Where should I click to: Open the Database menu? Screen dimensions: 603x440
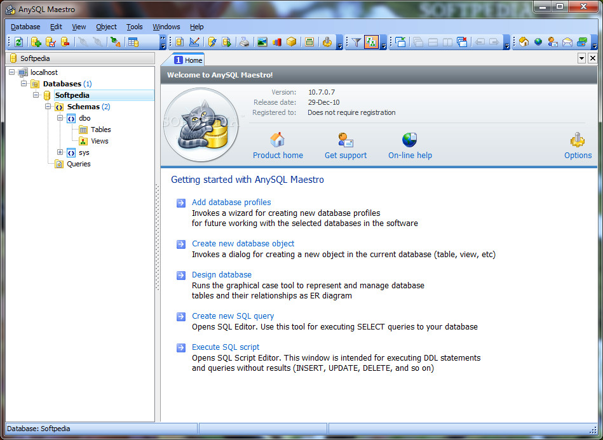tap(25, 27)
